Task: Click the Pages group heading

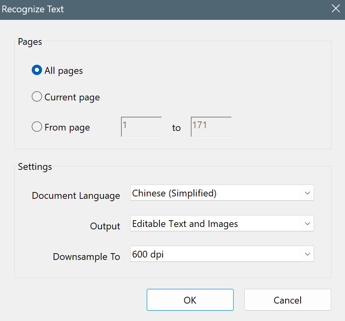Action: [x=29, y=42]
